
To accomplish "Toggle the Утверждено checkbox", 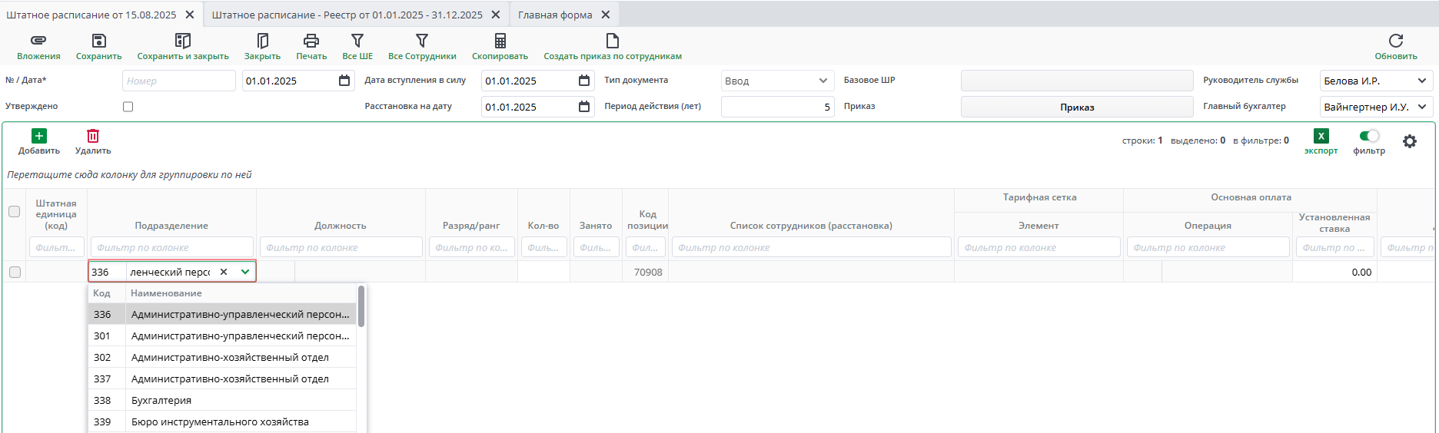I will [128, 107].
